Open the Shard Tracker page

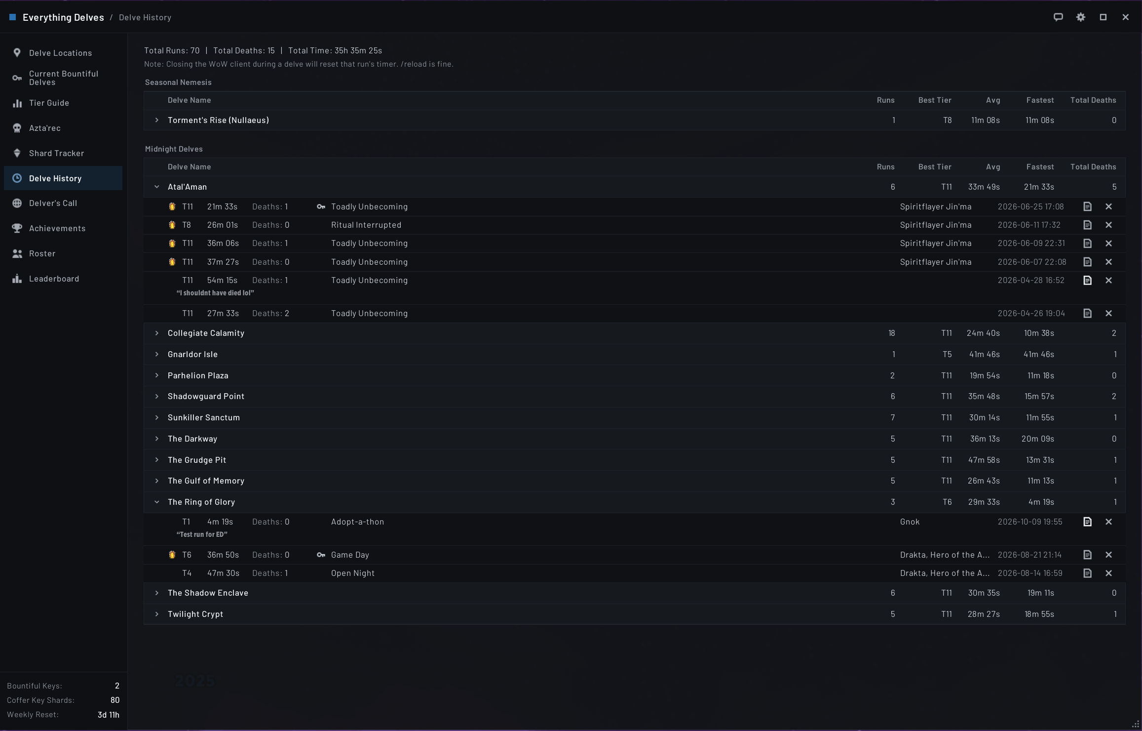63,153
